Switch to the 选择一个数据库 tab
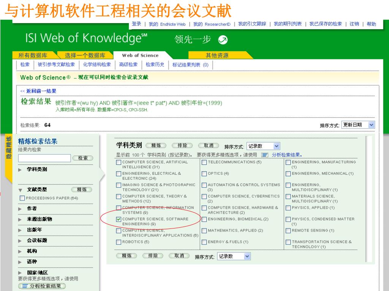The width and height of the screenshot is (389, 291). coord(85,55)
